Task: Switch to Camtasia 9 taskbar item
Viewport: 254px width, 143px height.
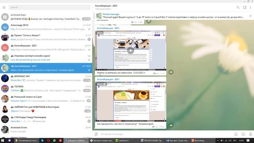Action: pyautogui.click(x=127, y=140)
